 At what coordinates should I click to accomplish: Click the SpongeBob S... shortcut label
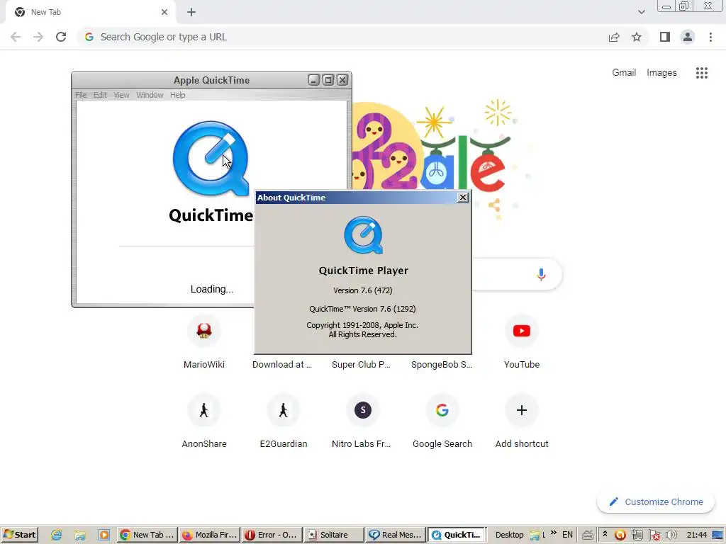point(442,365)
